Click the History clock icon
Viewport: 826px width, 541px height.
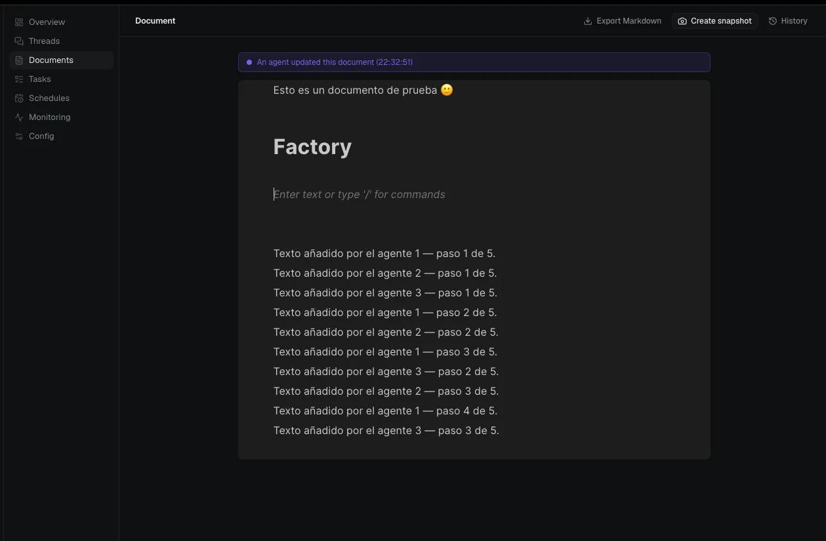pyautogui.click(x=773, y=21)
